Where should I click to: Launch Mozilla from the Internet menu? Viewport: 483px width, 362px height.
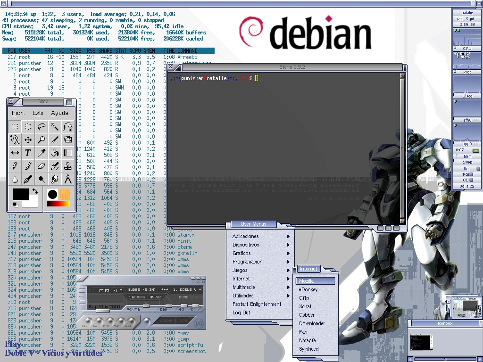316,281
